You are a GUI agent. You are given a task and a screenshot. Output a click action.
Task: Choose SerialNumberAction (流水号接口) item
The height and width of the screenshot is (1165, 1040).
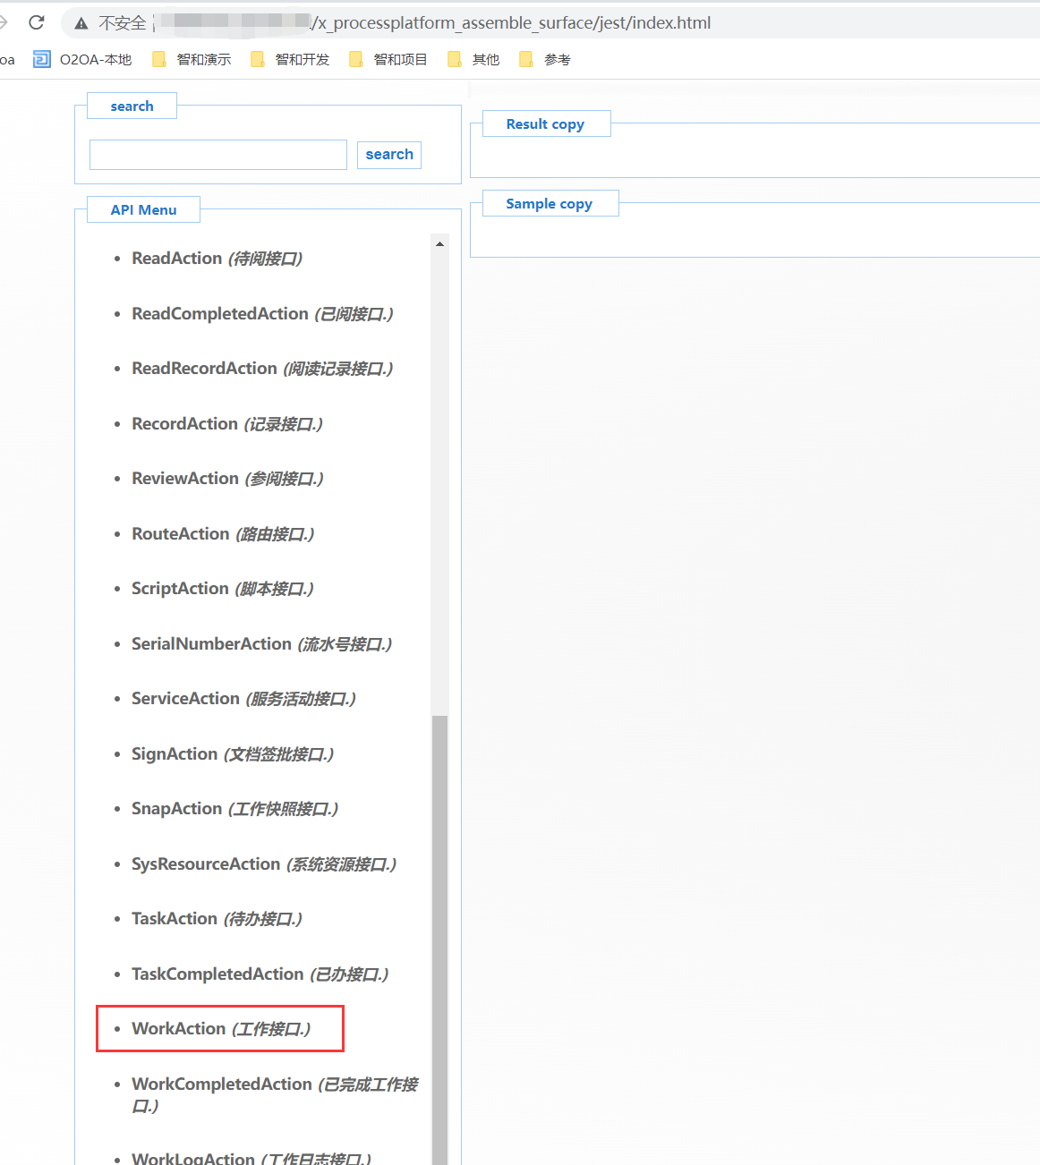[261, 644]
